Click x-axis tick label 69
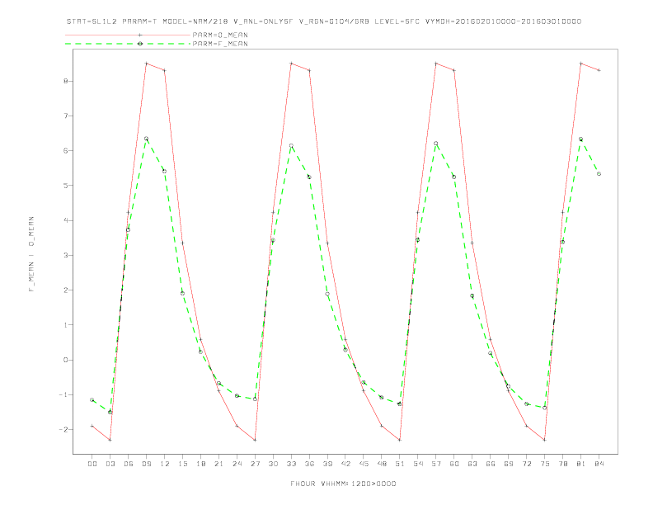The image size is (653, 505). pos(509,464)
